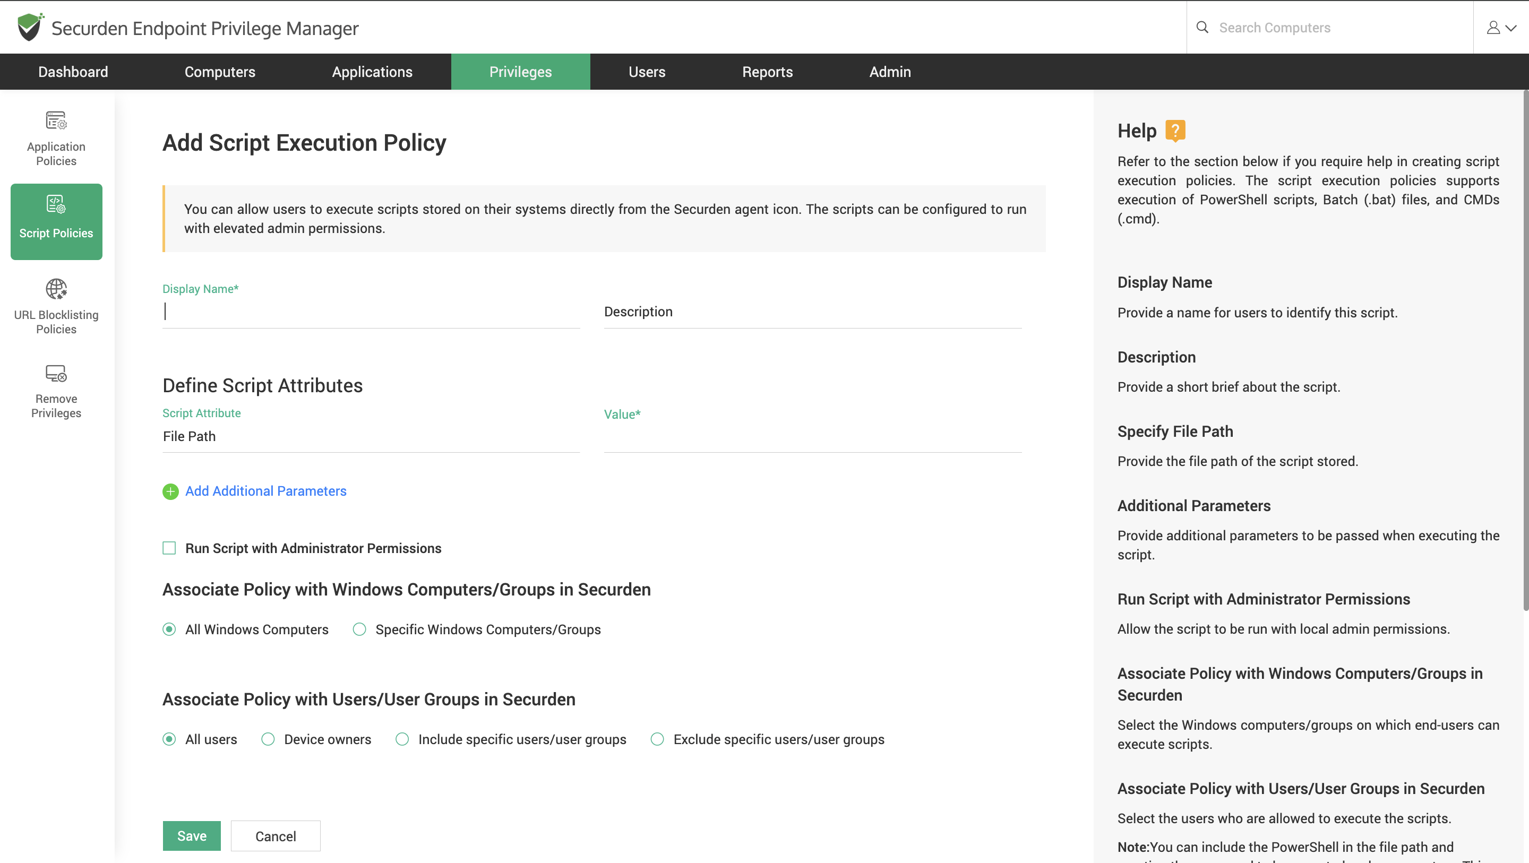This screenshot has width=1529, height=863.
Task: Click Add Additional Parameters link
Action: point(266,491)
